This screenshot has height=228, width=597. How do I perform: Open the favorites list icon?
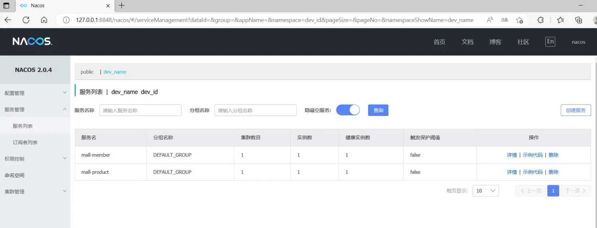(560, 20)
